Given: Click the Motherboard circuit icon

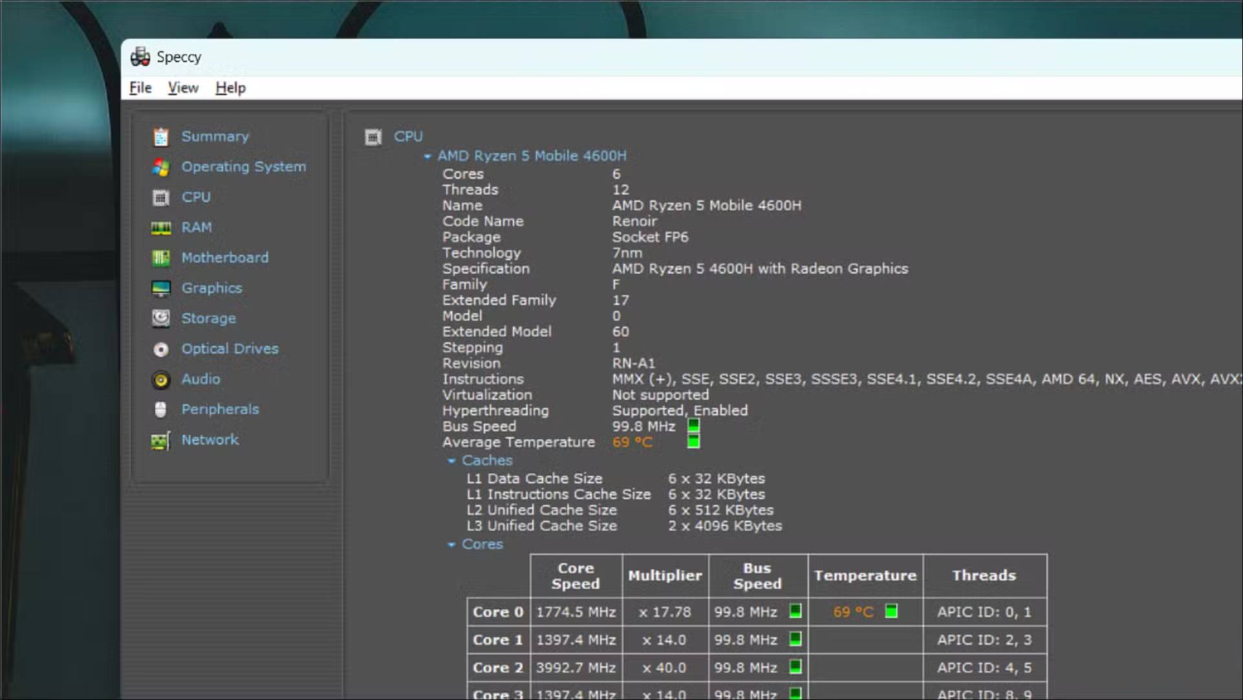Looking at the screenshot, I should (x=160, y=258).
